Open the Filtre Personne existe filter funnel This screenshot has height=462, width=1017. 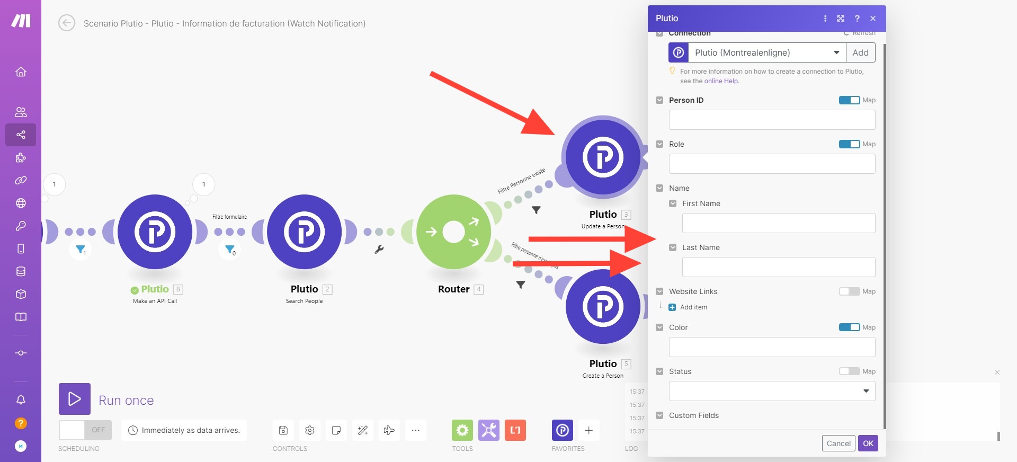(x=536, y=210)
